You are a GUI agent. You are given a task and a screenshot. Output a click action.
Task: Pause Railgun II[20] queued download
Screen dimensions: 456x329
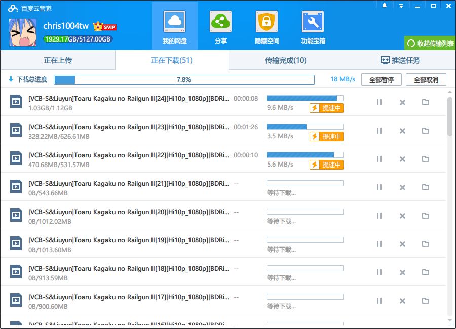[379, 216]
